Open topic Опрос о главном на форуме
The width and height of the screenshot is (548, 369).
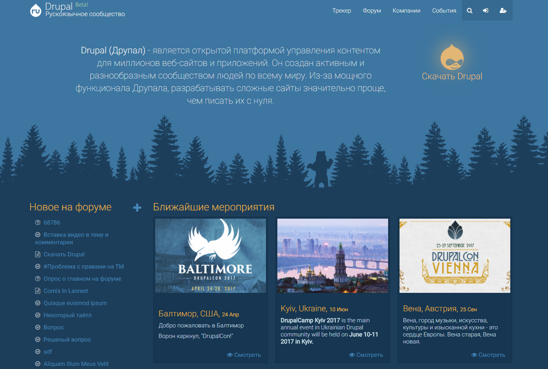tap(82, 279)
